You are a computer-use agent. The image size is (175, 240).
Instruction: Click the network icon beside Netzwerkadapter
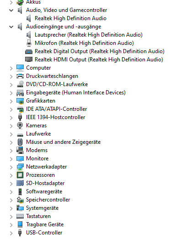pyautogui.click(x=20, y=167)
